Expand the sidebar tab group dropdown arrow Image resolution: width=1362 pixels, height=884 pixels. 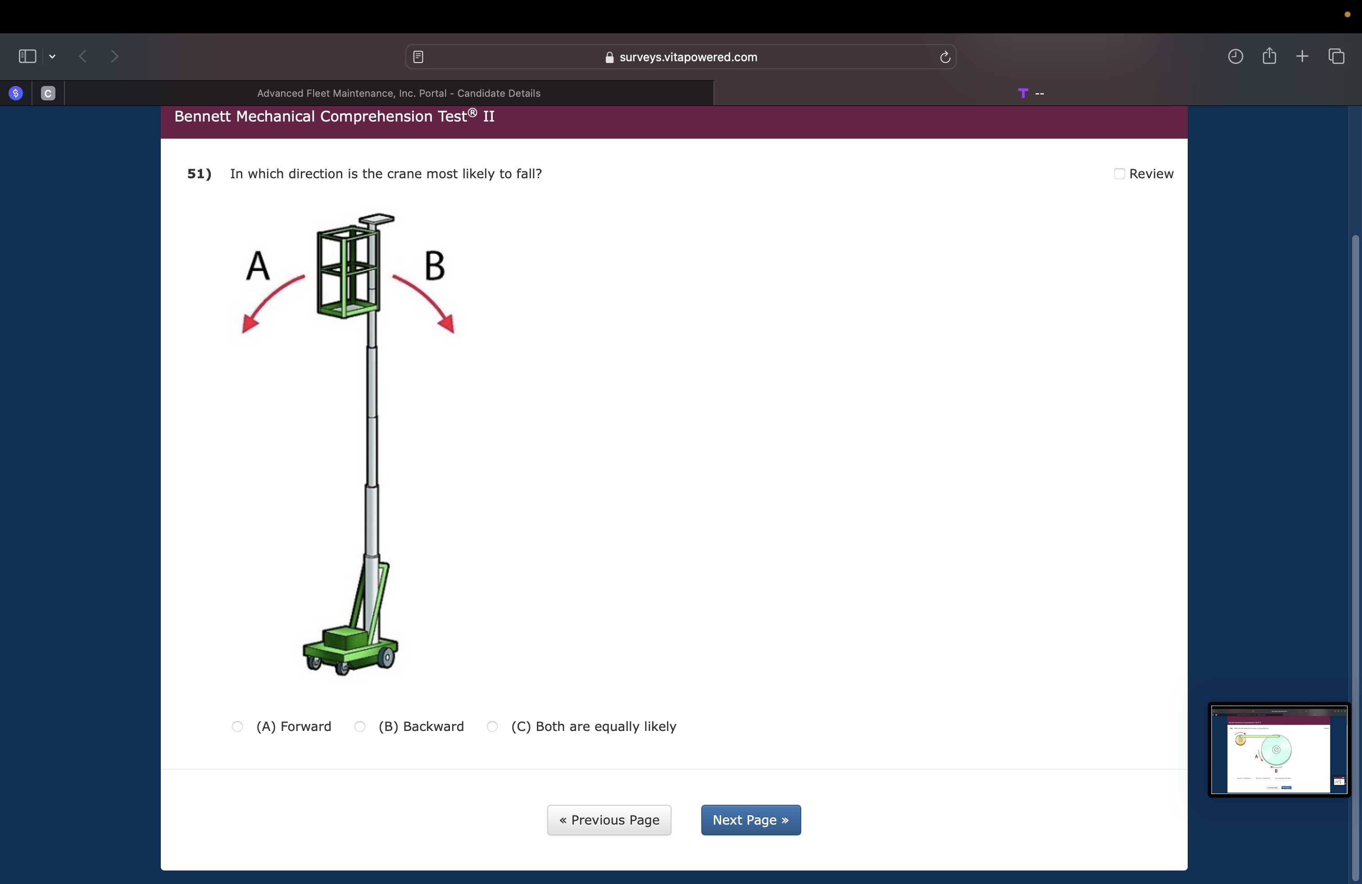(52, 56)
